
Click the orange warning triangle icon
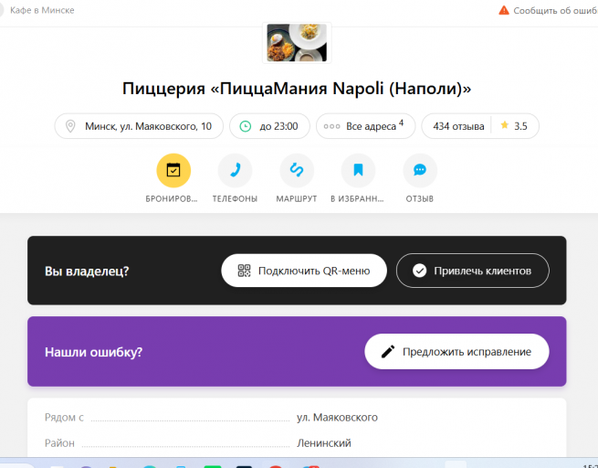point(504,10)
